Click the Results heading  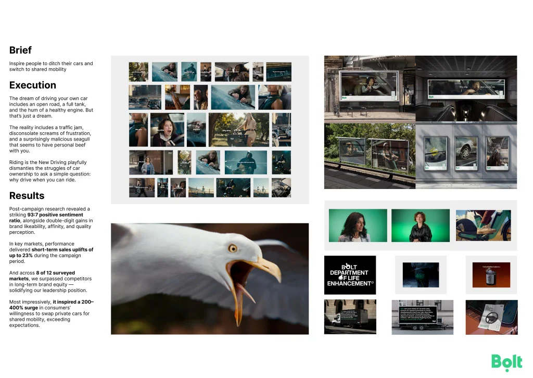tap(27, 196)
